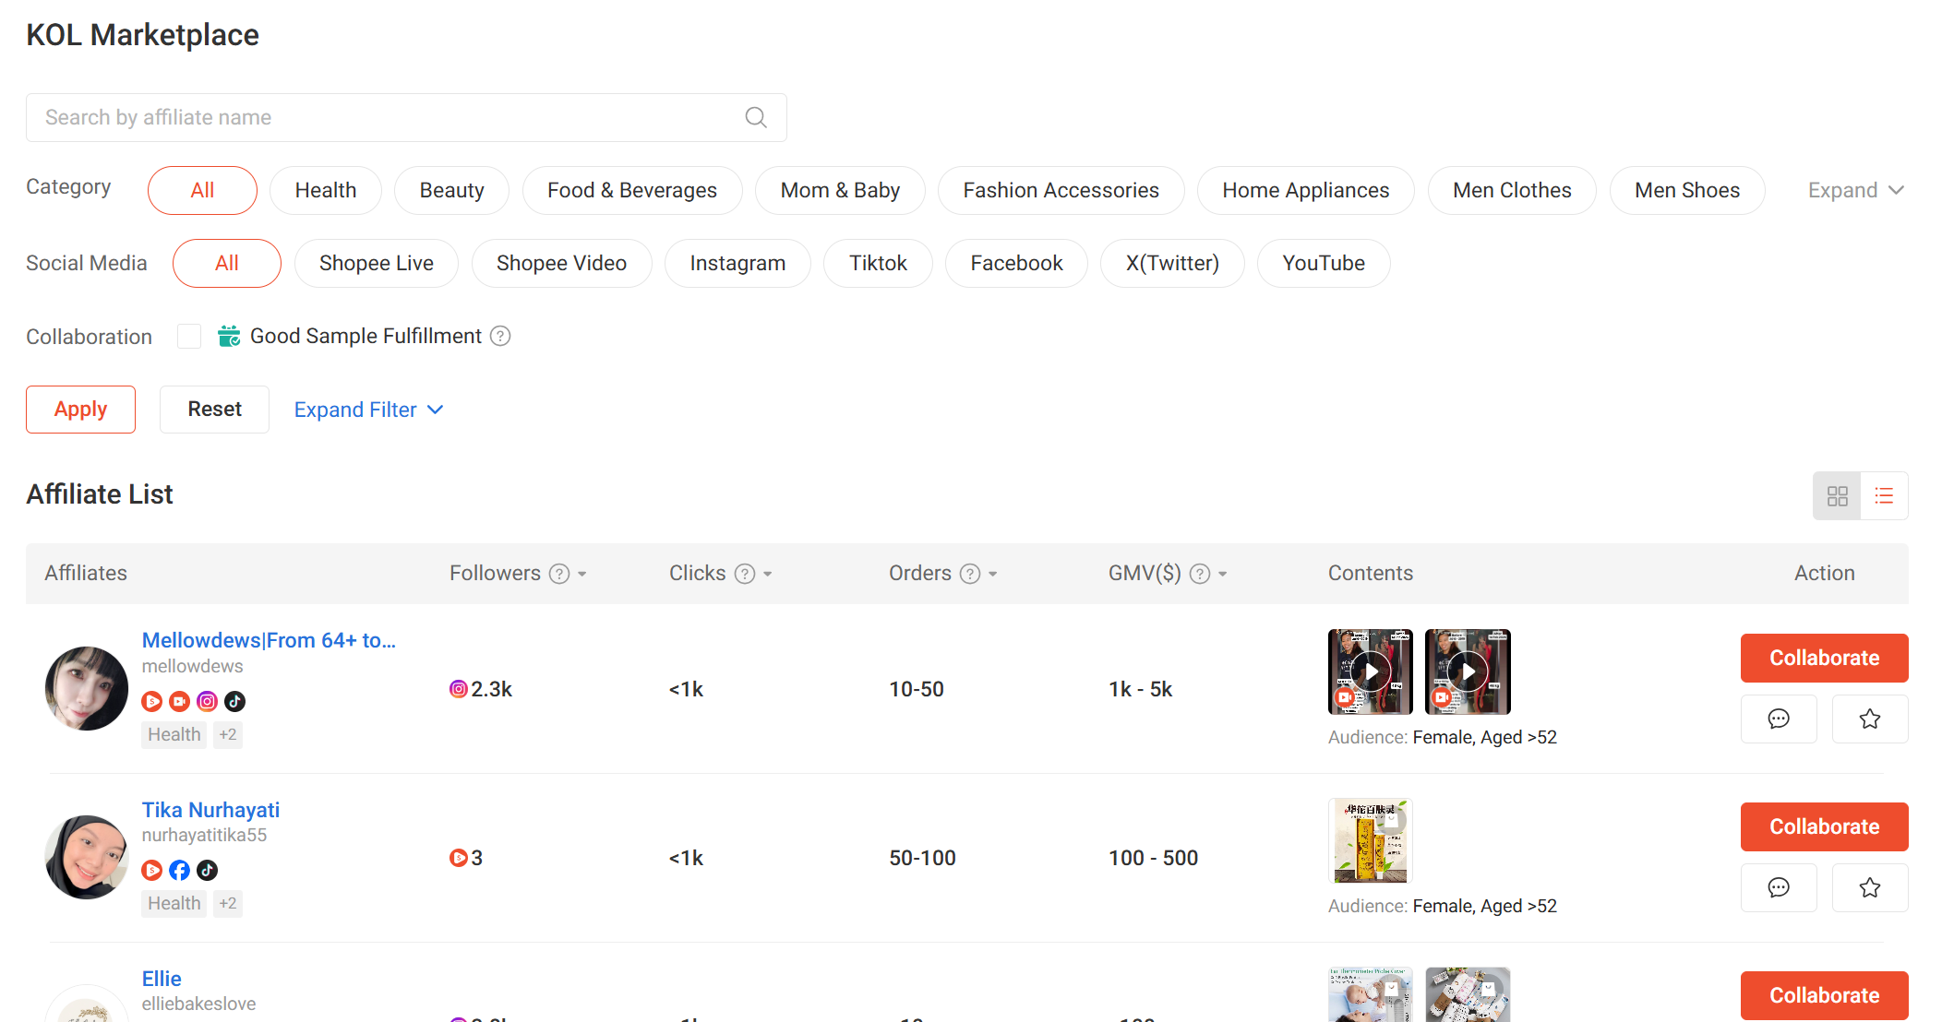
Task: Filter category by Health
Action: tap(326, 190)
